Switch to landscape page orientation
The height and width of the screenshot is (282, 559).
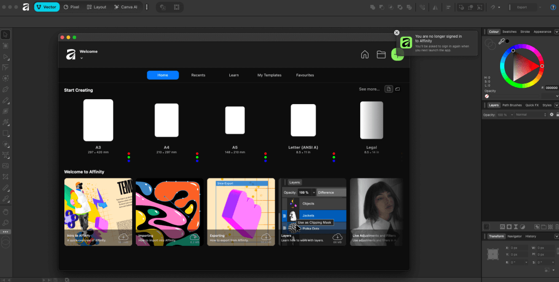coord(397,89)
